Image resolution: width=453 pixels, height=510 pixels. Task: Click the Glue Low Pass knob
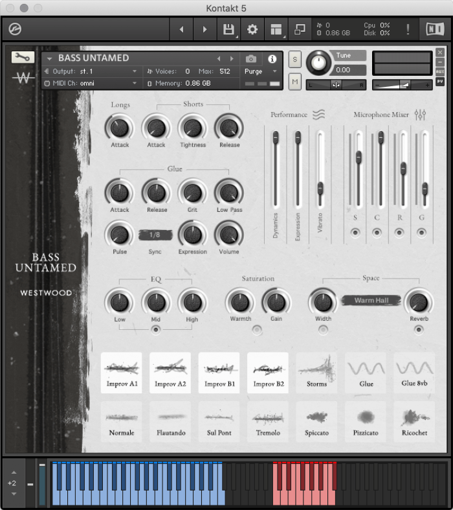[229, 193]
